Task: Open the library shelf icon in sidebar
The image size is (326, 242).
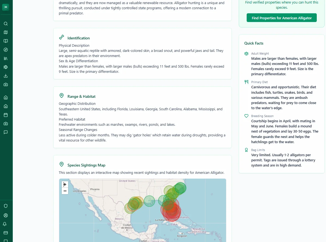Action: 6,58
